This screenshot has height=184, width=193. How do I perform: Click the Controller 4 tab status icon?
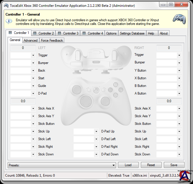point(84,33)
